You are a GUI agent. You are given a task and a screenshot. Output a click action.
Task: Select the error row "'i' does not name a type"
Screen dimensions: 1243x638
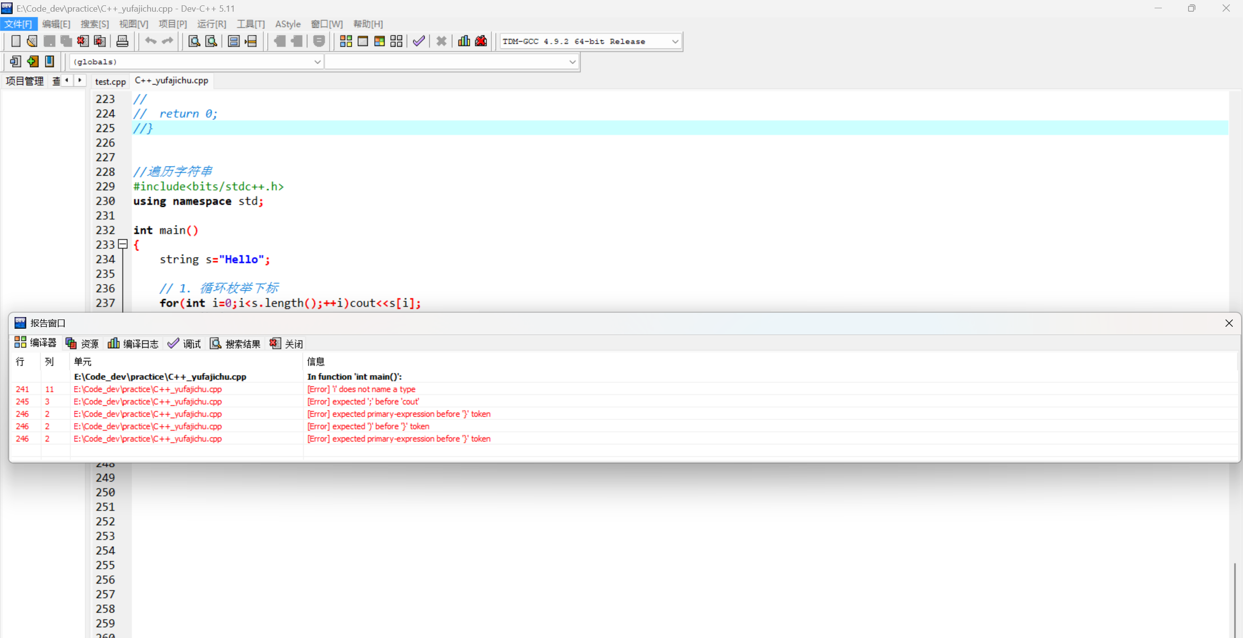(361, 389)
